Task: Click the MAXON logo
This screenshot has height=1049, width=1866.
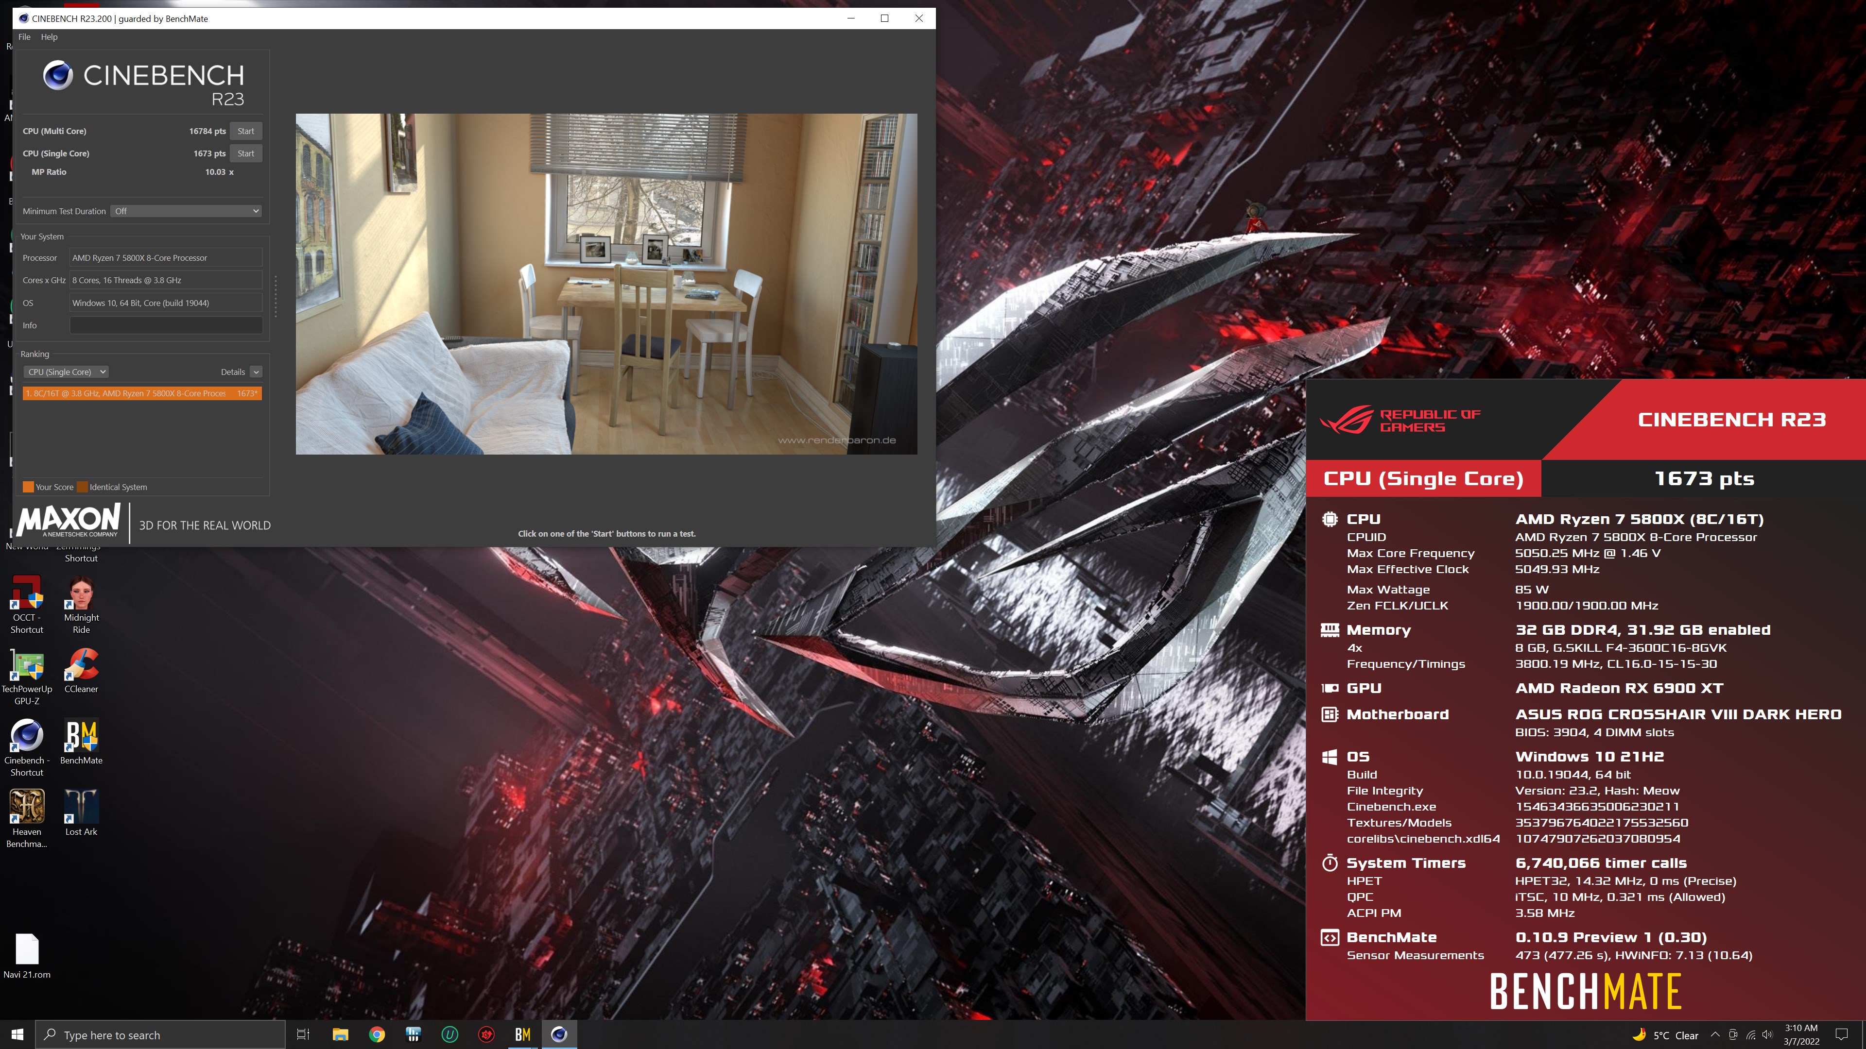Action: 69,521
